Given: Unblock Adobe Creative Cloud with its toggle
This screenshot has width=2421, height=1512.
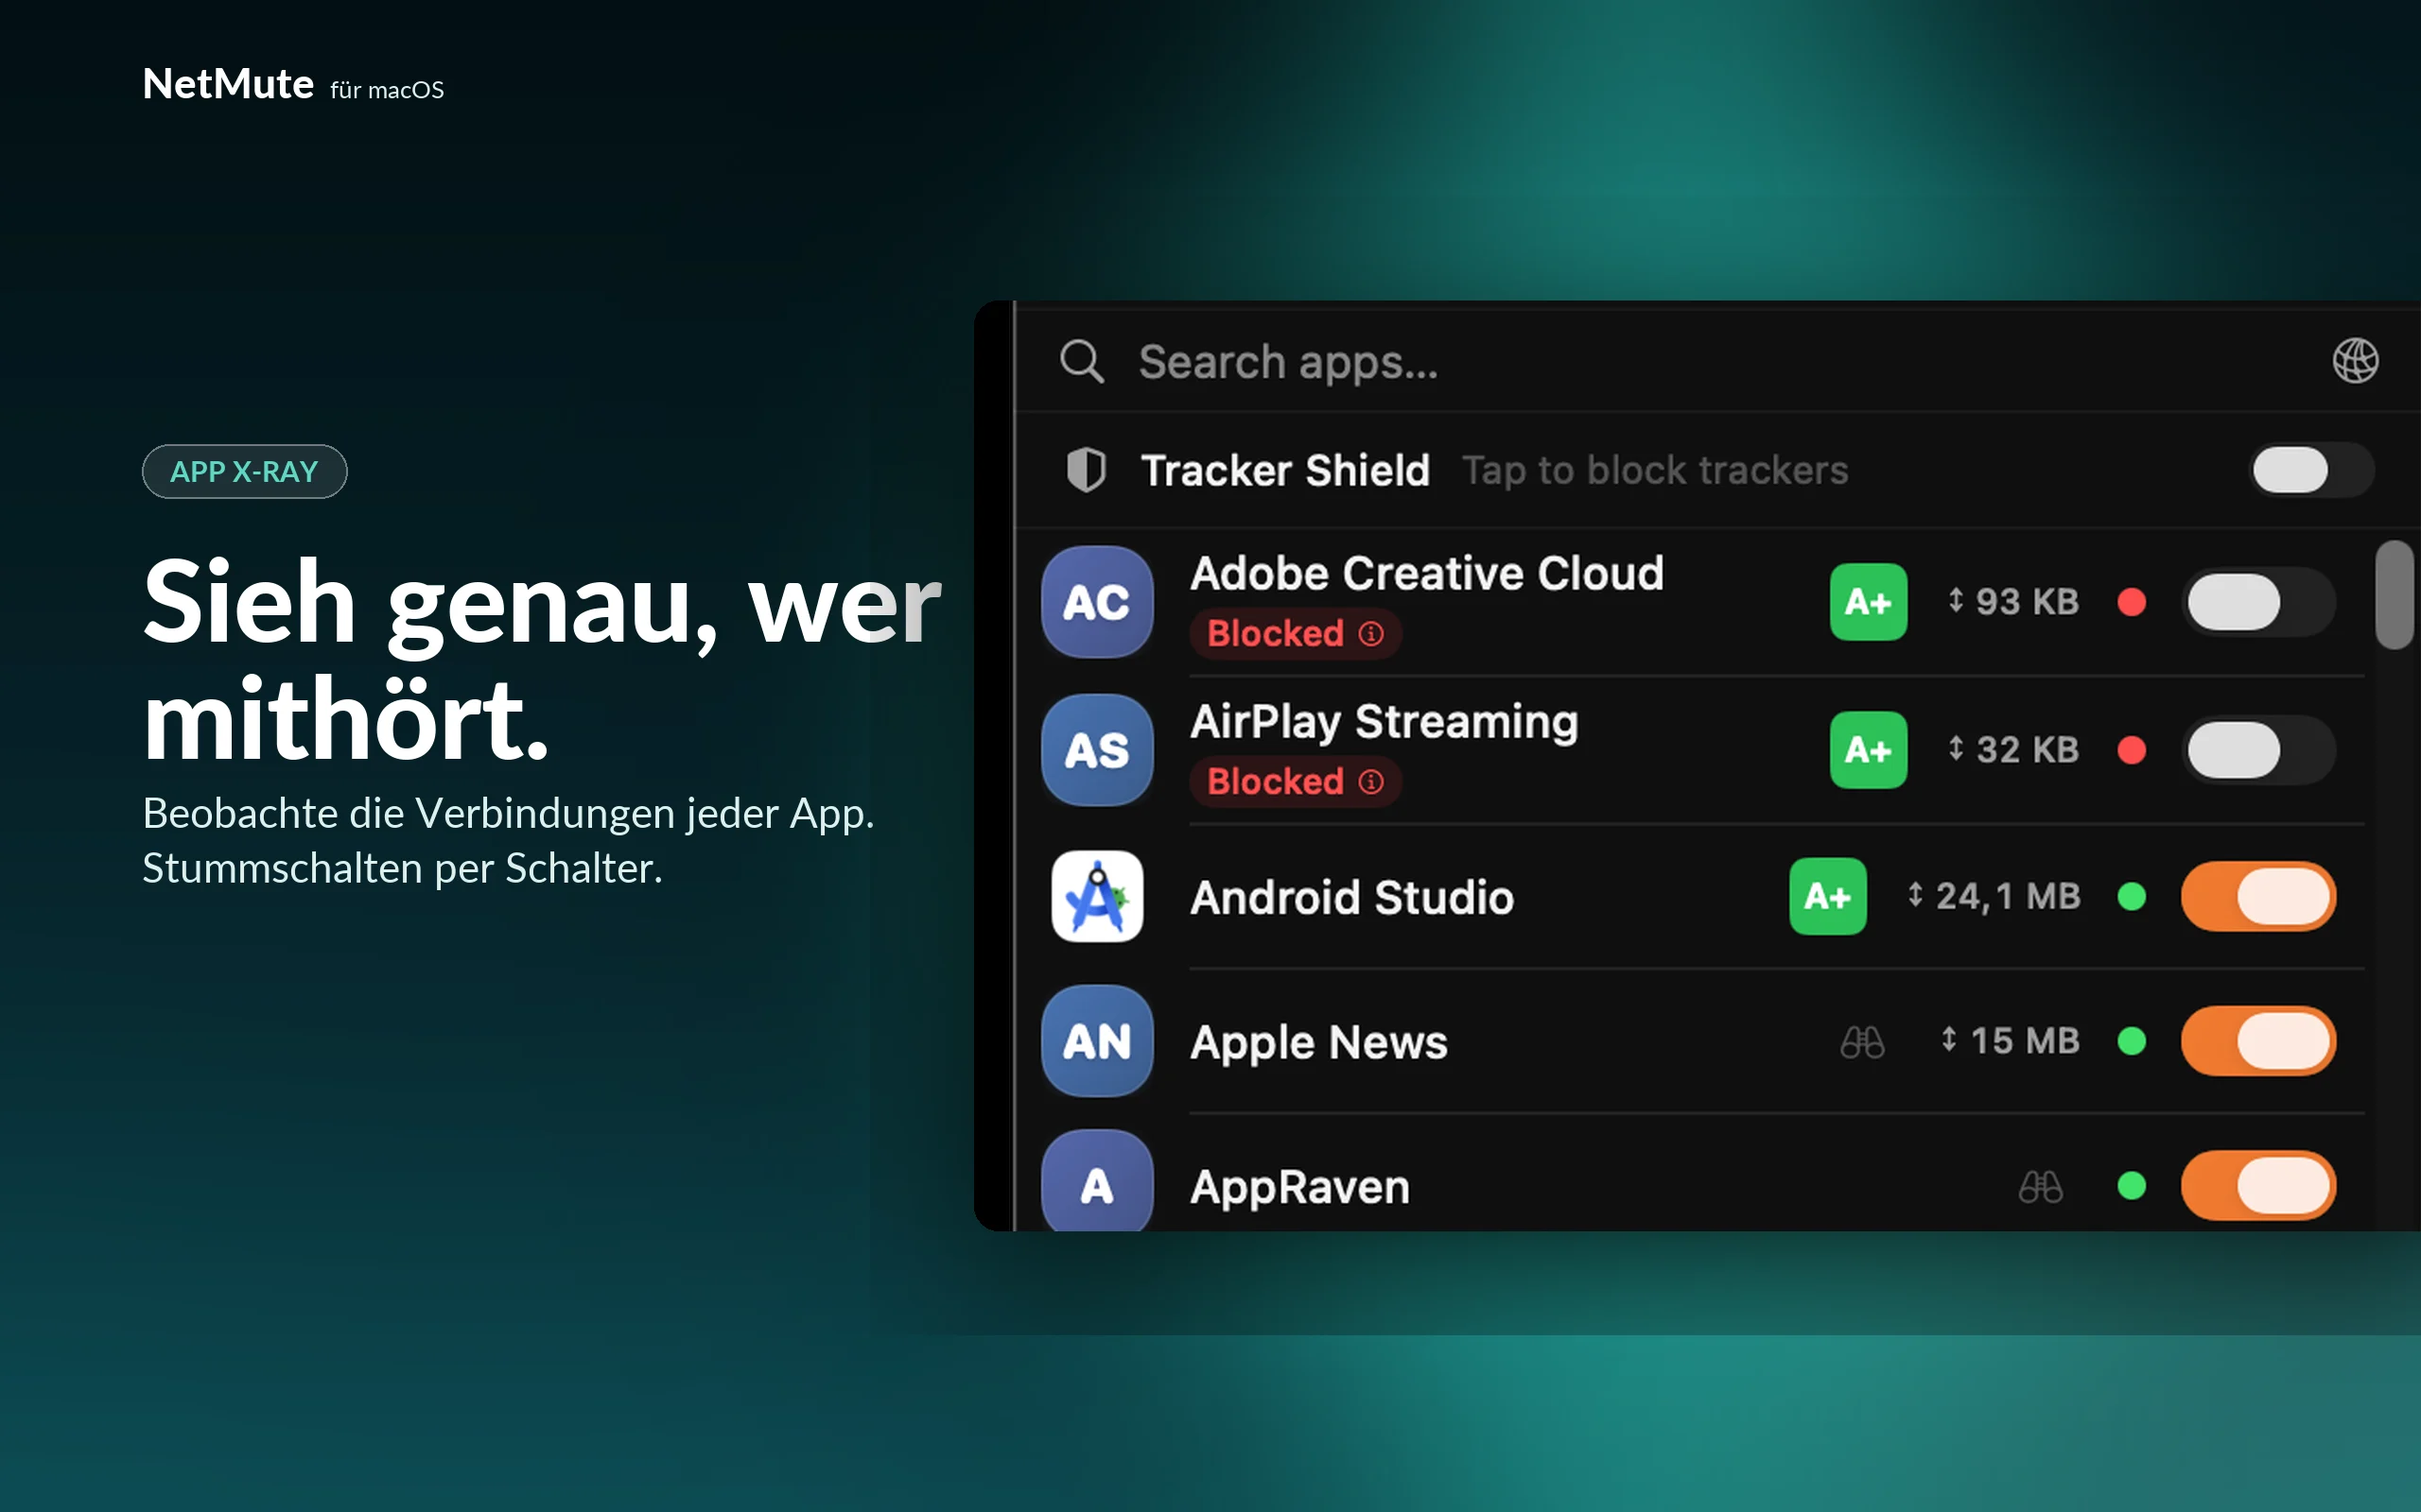Looking at the screenshot, I should pos(2259,602).
